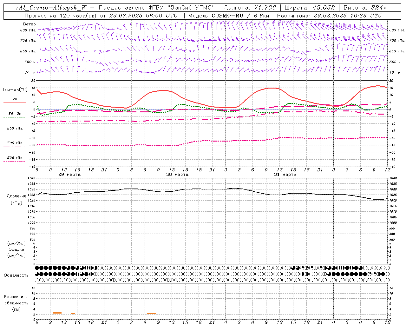The image size is (406, 325).
Task: Click the (км) unit label
Action: tap(16, 309)
